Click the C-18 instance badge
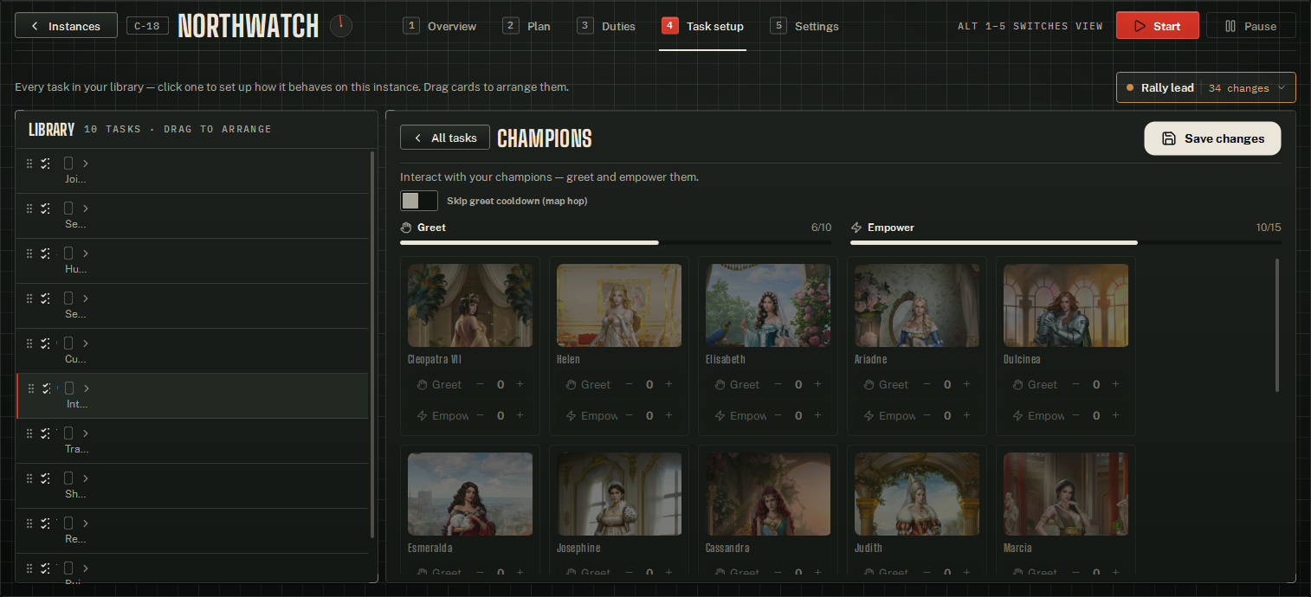Screen dimensions: 1311x597 (x=147, y=26)
